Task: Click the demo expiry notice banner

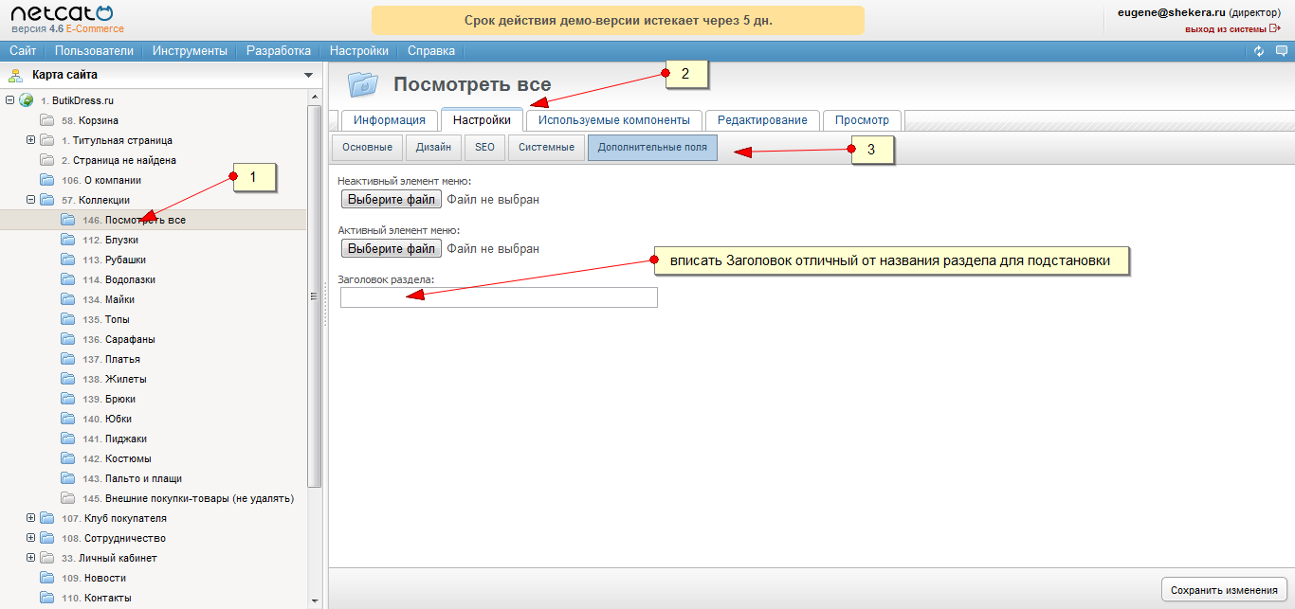Action: click(x=618, y=20)
